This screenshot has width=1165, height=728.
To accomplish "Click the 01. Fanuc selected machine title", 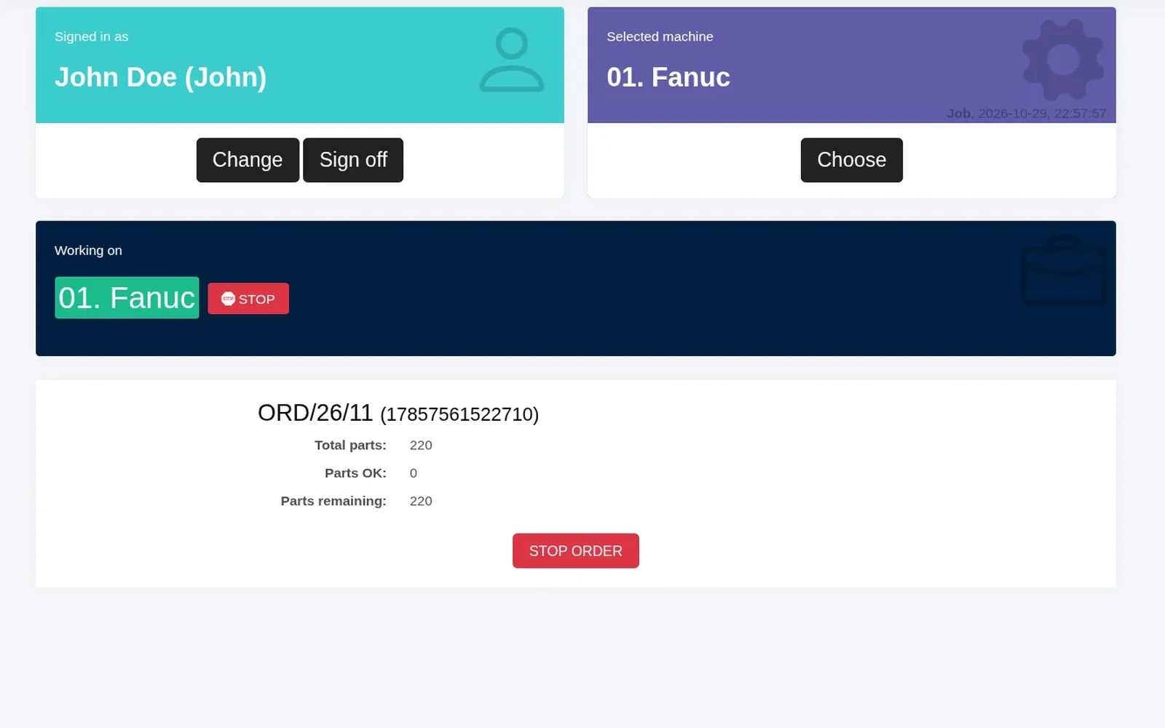I will [668, 77].
